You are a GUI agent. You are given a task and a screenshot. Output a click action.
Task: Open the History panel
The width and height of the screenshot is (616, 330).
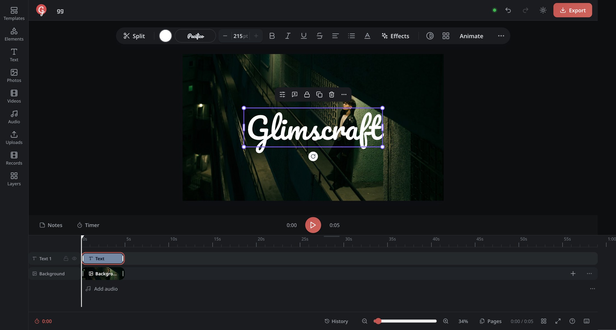coord(336,321)
